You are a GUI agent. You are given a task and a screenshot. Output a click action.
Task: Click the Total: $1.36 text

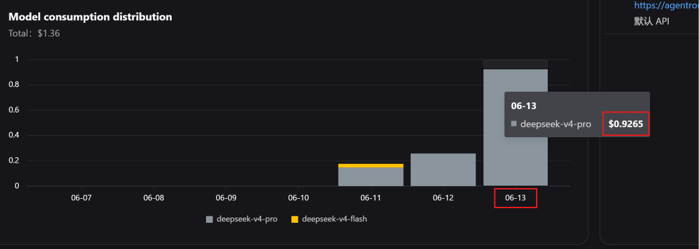34,33
